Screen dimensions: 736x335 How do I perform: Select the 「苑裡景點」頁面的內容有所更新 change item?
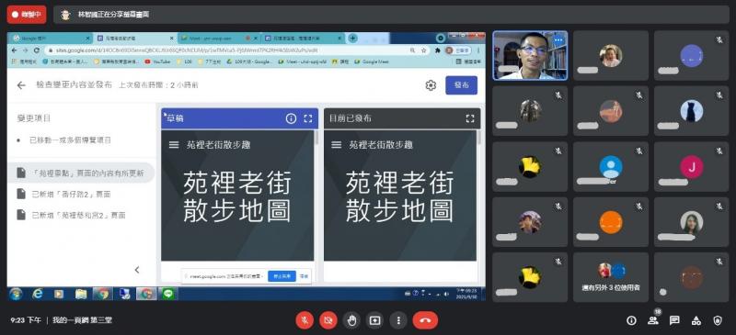click(x=81, y=173)
